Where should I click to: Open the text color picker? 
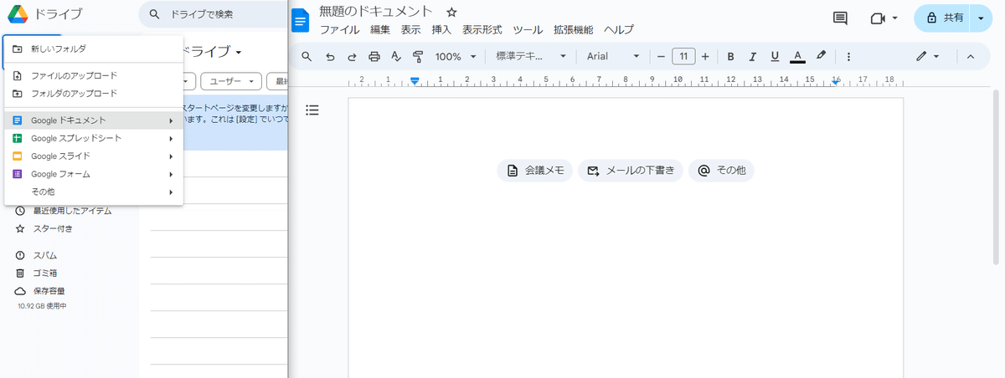pyautogui.click(x=798, y=56)
